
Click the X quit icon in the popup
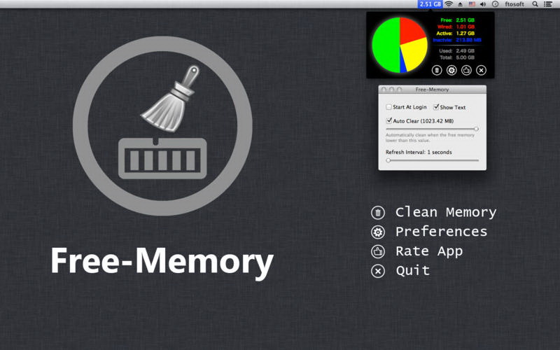pyautogui.click(x=481, y=70)
